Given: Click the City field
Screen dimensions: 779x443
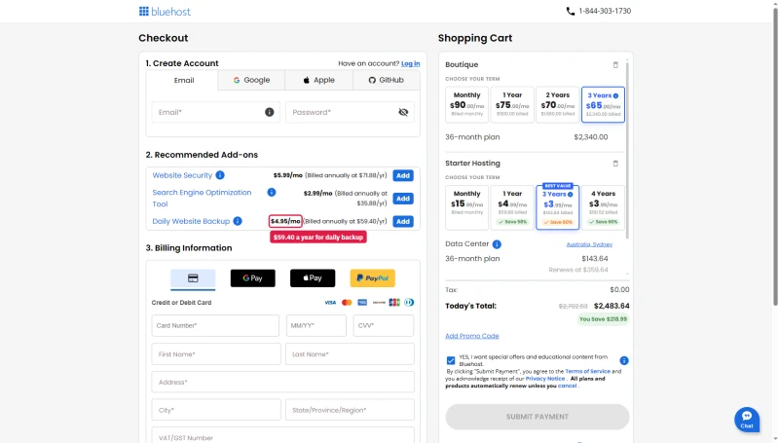Looking at the screenshot, I should 216,410.
